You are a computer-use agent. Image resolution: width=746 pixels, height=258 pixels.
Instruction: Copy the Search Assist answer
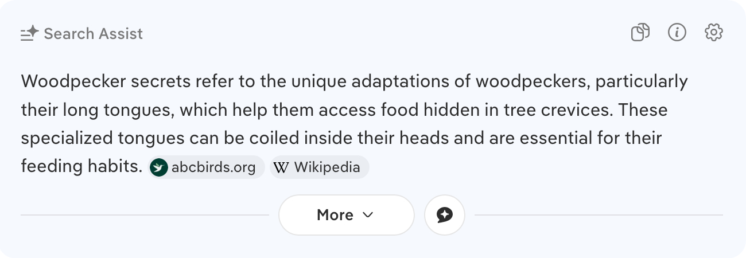(x=640, y=33)
